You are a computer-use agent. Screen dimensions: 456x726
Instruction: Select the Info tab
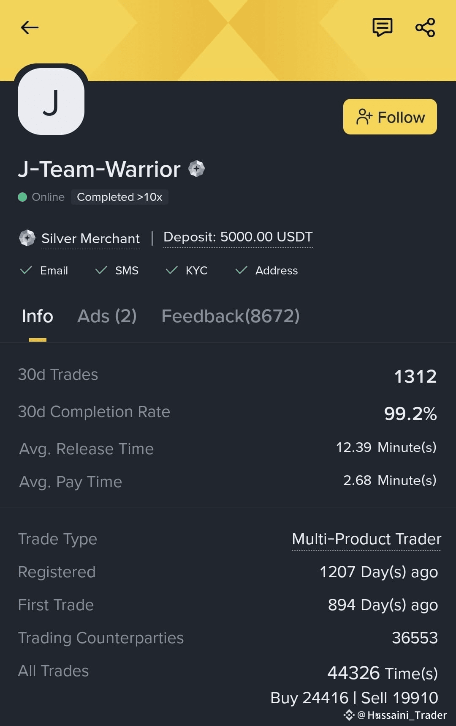37,316
